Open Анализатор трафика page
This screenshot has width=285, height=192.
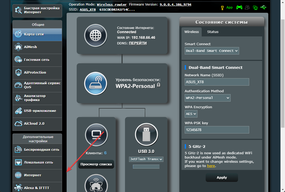click(x=37, y=98)
